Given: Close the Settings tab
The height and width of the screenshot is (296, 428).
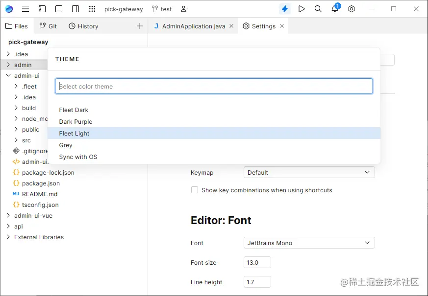Looking at the screenshot, I should [x=282, y=26].
